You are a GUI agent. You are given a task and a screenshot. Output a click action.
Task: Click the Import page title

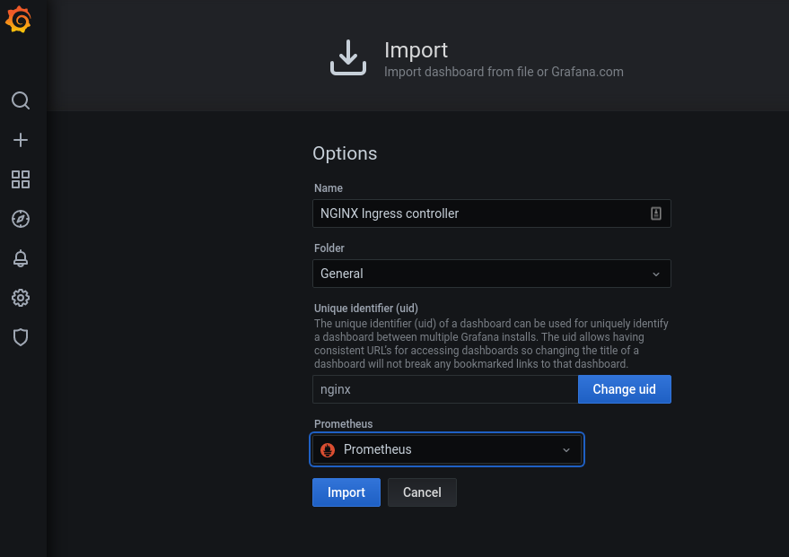point(416,49)
